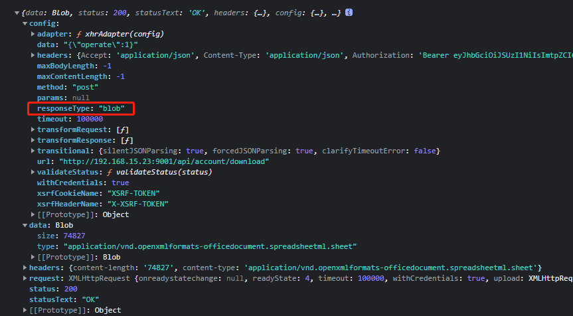Collapse the config node
This screenshot has width=573, height=316.
25,24
